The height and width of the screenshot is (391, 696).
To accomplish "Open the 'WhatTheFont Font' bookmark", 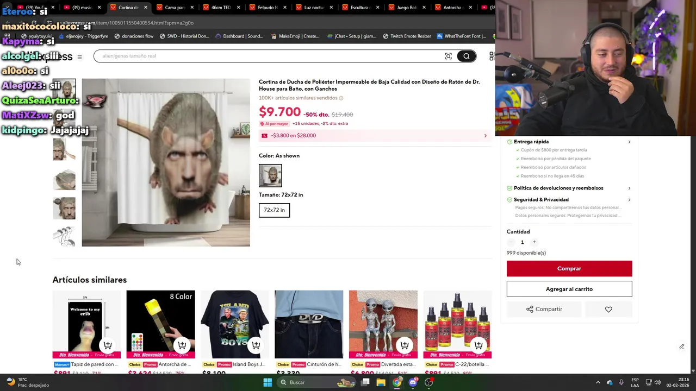I will 461,36.
